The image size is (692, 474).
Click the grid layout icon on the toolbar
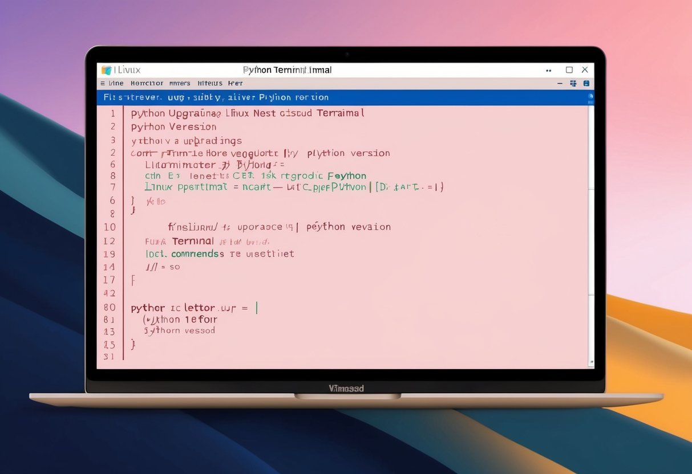point(573,83)
